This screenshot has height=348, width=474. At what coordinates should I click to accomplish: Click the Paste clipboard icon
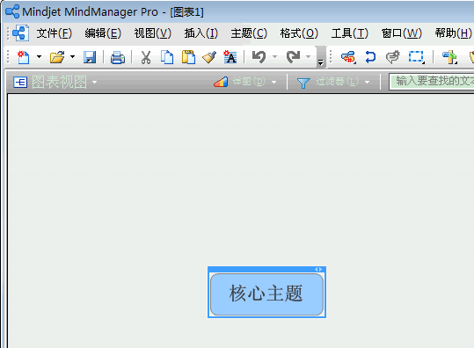click(188, 57)
